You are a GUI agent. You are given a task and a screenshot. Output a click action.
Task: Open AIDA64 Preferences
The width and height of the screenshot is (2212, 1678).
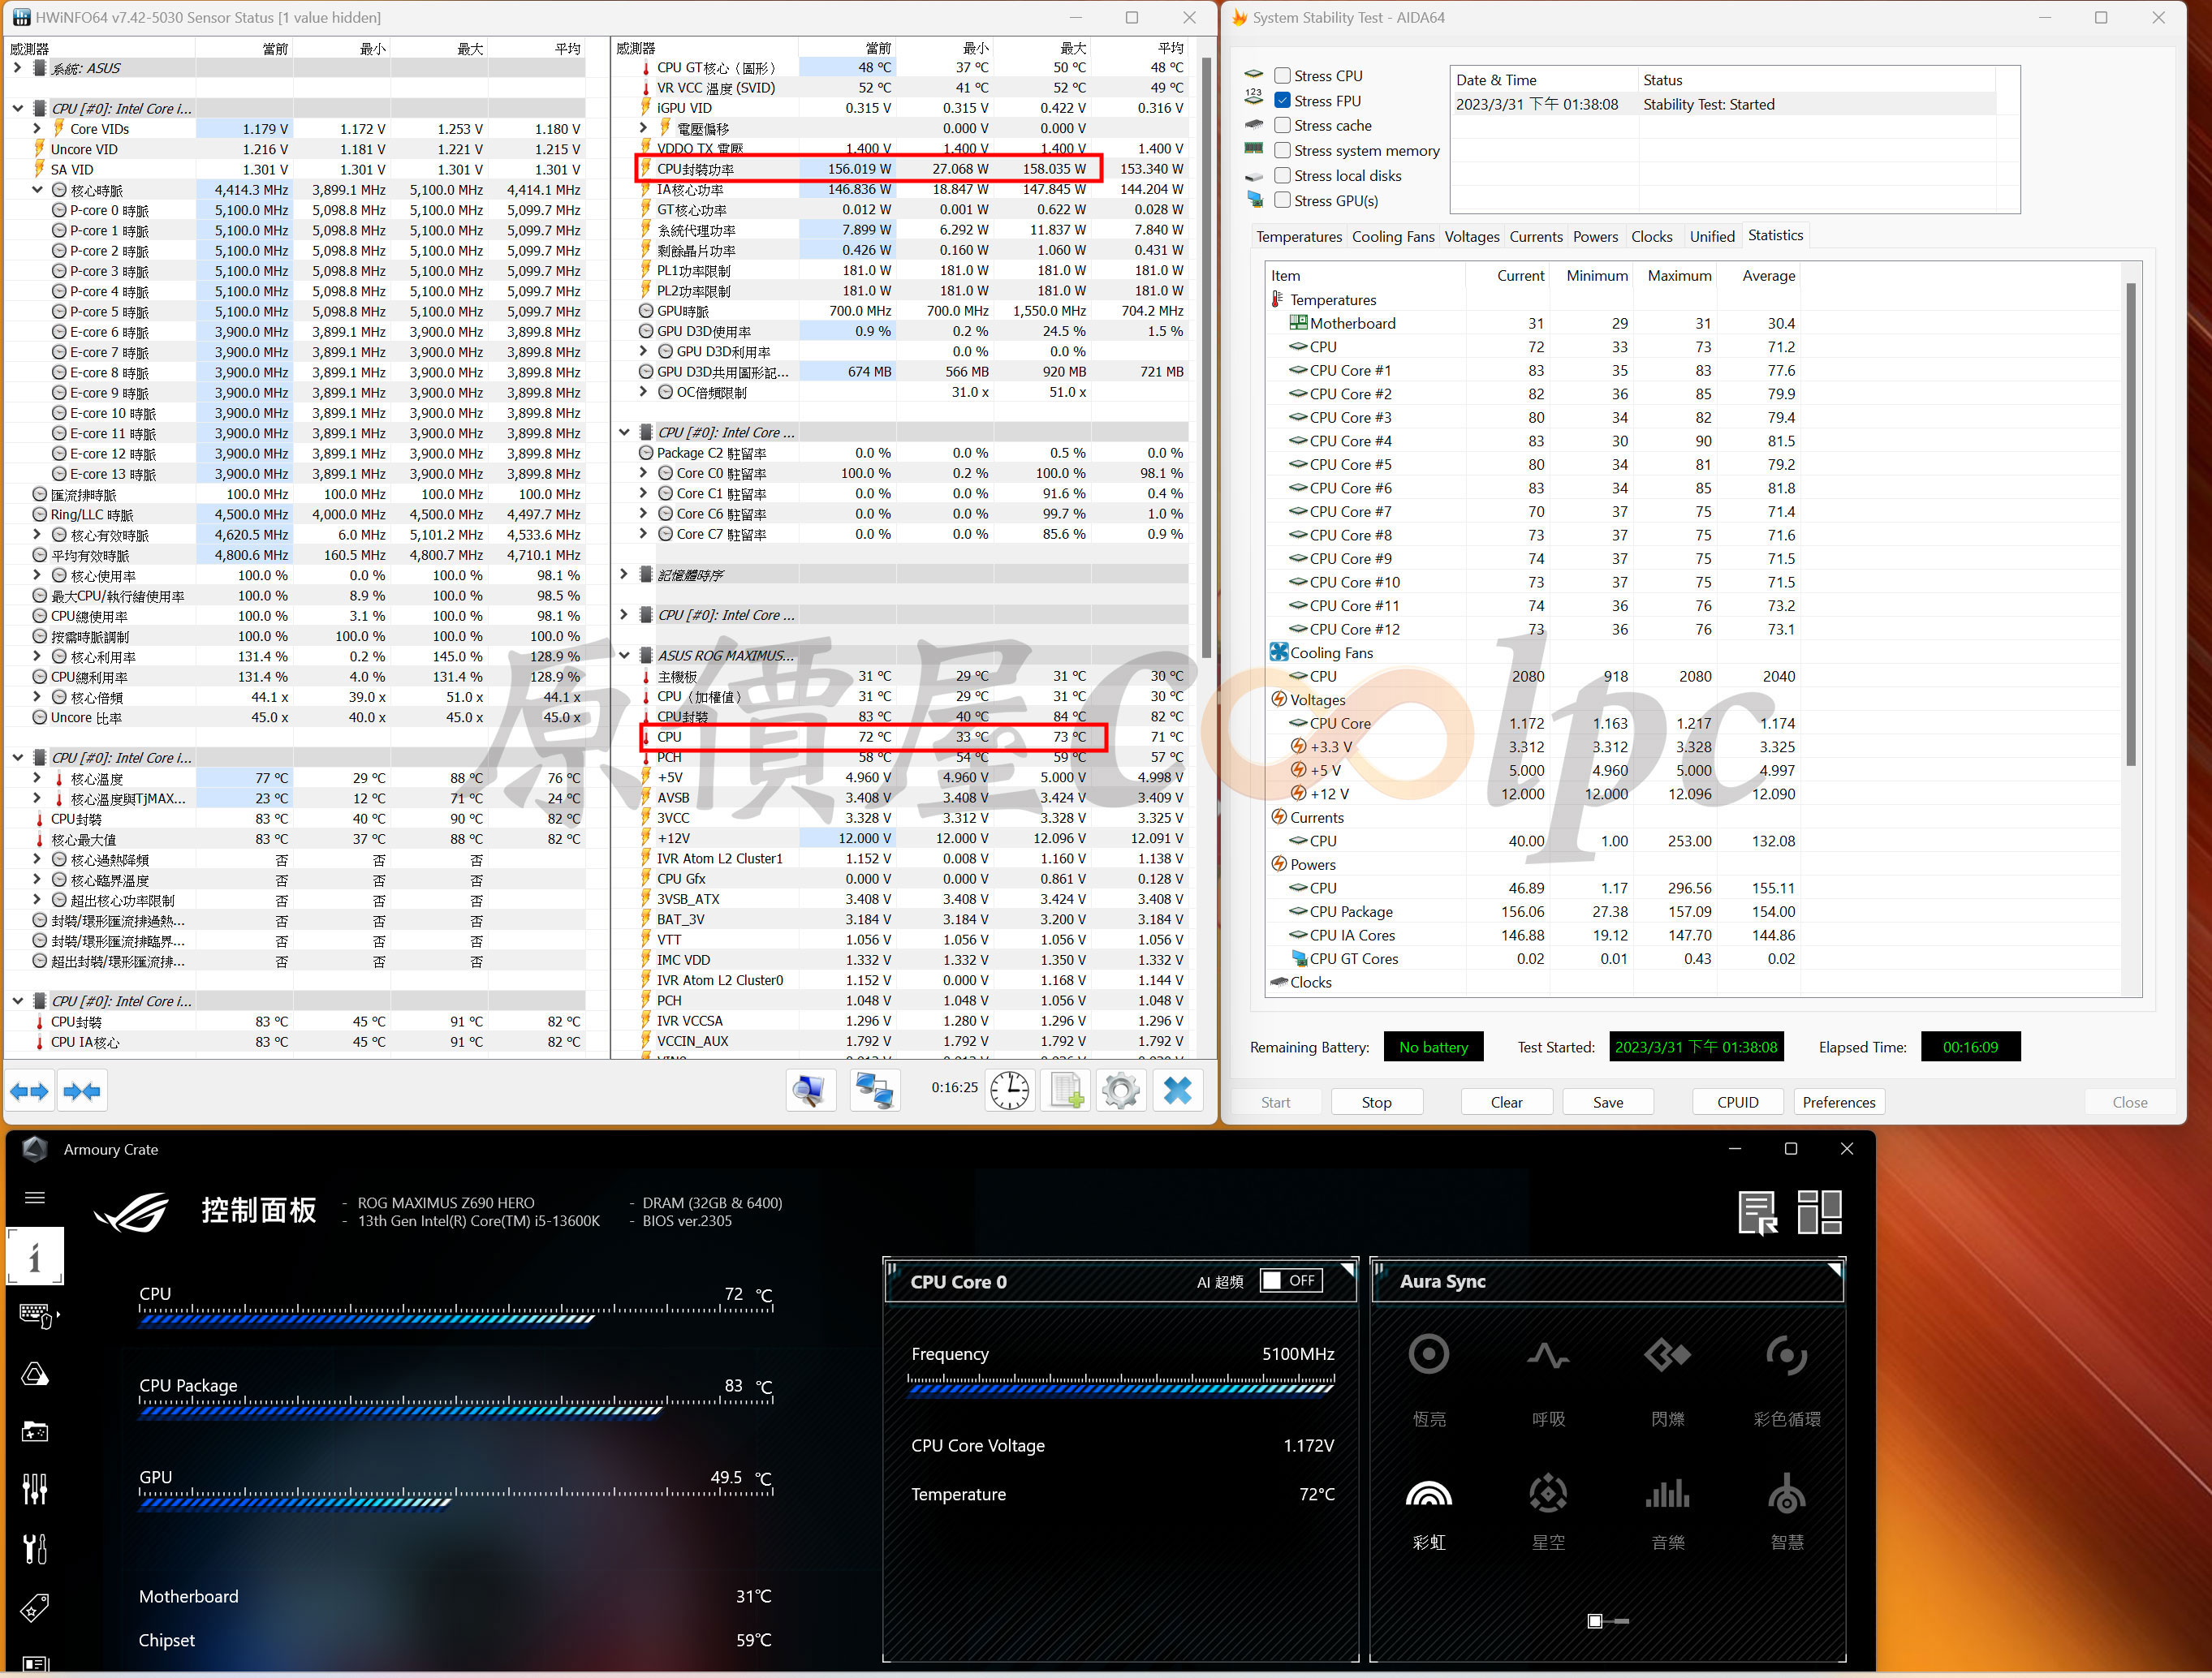tap(1839, 1103)
